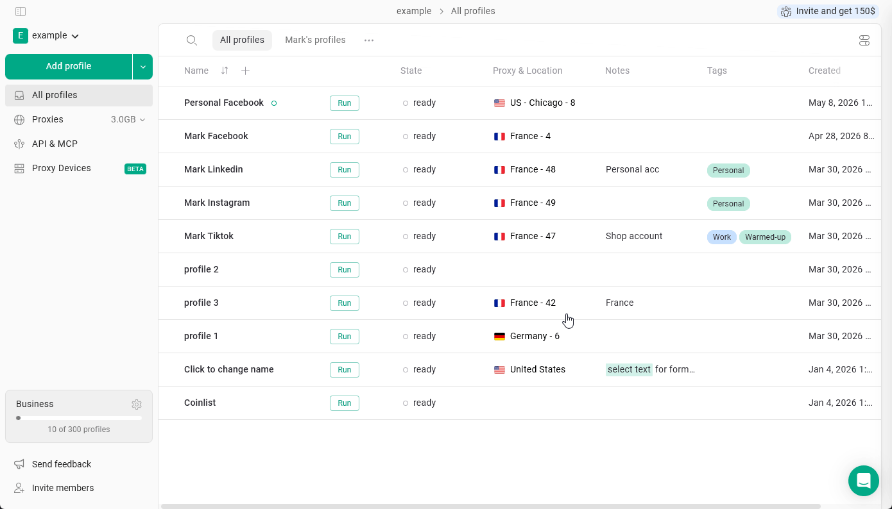This screenshot has height=509, width=892.
Task: Click the All profiles breadcrumb
Action: click(x=473, y=11)
